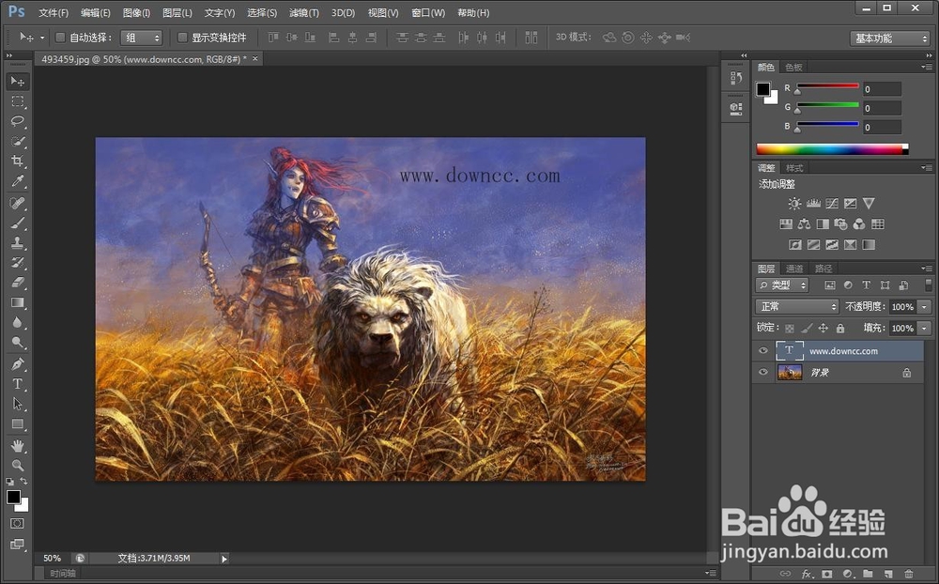Click the Quick Mask mode icon
Screen dimensions: 939x584
(x=17, y=524)
